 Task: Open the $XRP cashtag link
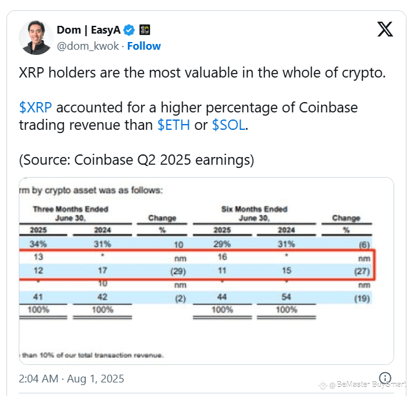[x=36, y=107]
